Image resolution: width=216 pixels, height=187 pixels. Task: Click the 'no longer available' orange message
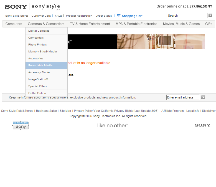89,63
